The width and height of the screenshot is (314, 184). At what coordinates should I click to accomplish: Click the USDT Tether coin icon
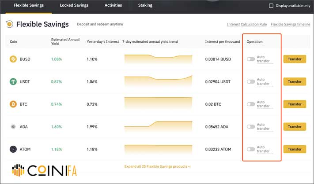(x=13, y=81)
